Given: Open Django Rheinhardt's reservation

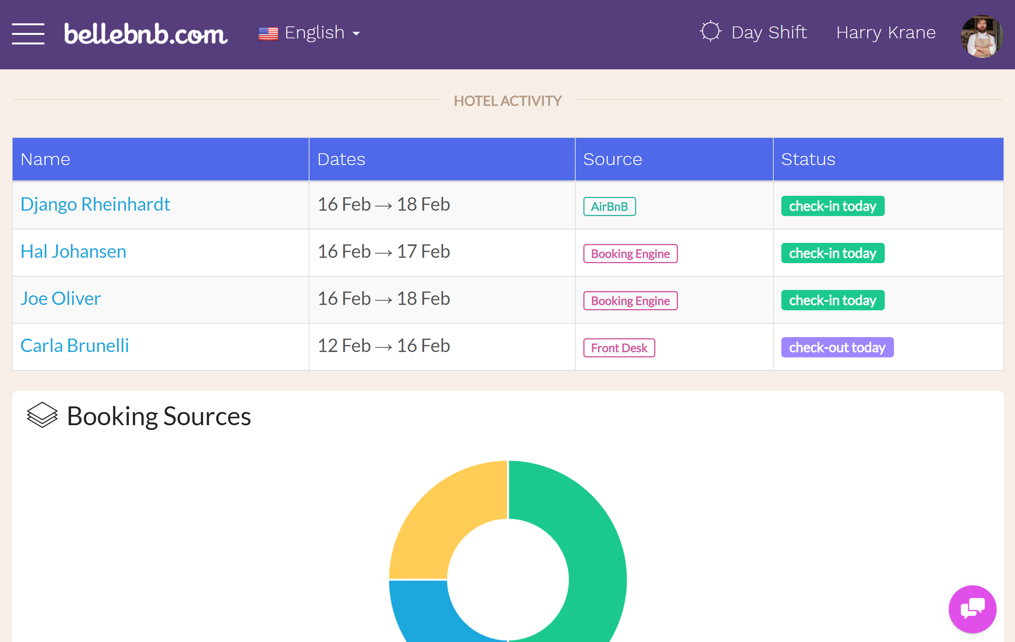Looking at the screenshot, I should (95, 205).
